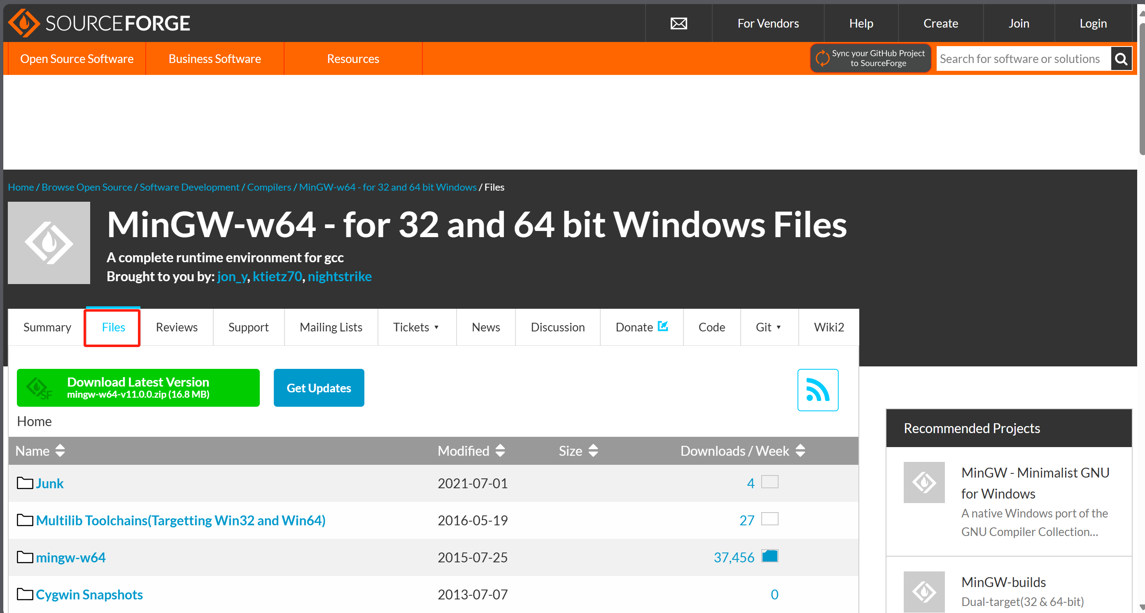Screen dimensions: 1145x613
Task: Click the software search input field
Action: (x=1023, y=59)
